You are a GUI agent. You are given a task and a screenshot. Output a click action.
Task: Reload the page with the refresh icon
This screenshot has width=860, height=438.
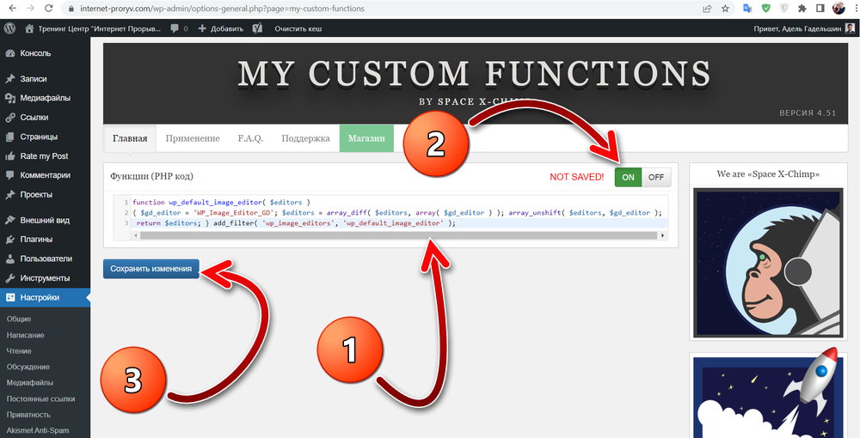pyautogui.click(x=49, y=9)
